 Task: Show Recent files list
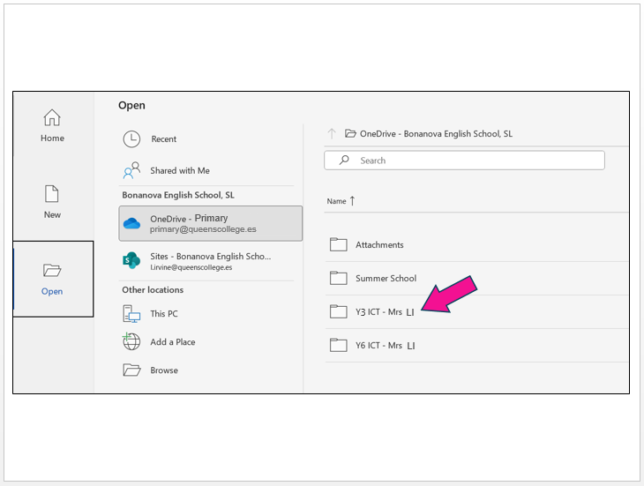pos(163,139)
